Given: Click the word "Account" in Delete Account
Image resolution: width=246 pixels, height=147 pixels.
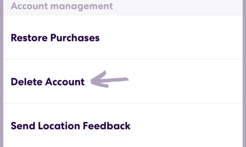Looking at the screenshot, I should (x=65, y=82).
